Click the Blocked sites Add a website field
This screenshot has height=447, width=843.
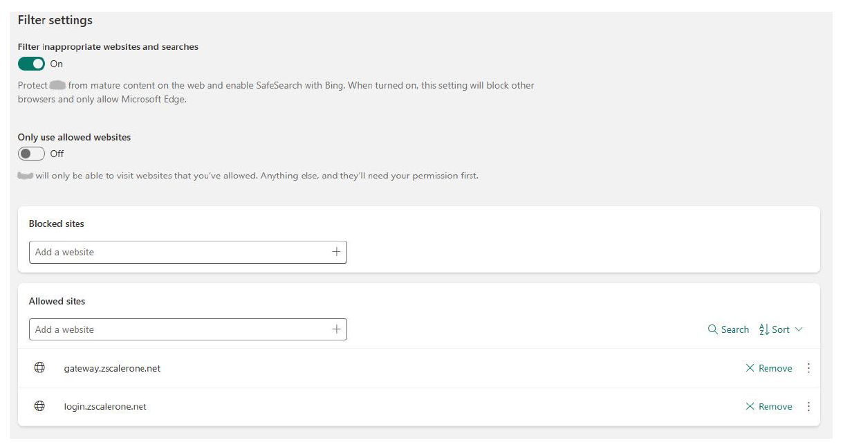click(180, 252)
